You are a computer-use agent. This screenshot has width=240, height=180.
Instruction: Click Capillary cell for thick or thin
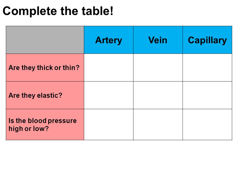[207, 68]
